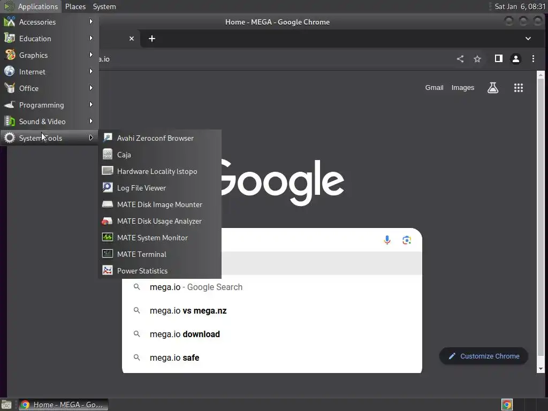Image resolution: width=548 pixels, height=411 pixels.
Task: Open the Internet menu category
Action: pos(49,72)
